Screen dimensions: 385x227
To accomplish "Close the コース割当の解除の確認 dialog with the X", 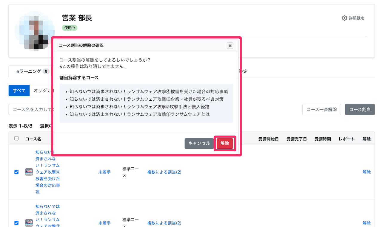I will point(230,46).
